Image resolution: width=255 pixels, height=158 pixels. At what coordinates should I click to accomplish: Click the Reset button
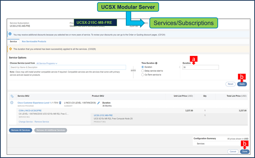[230, 84]
